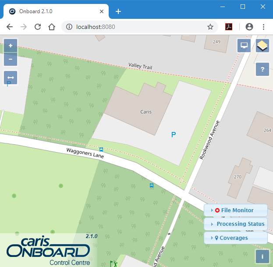Open the help question mark button
Viewport: 273px width, 267px height.
point(262,69)
